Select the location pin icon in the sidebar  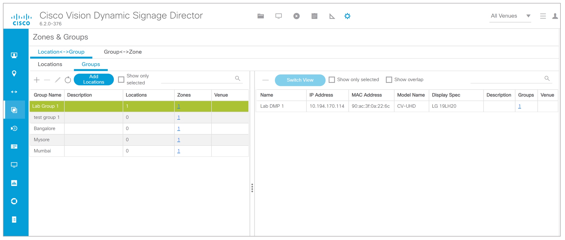click(15, 73)
